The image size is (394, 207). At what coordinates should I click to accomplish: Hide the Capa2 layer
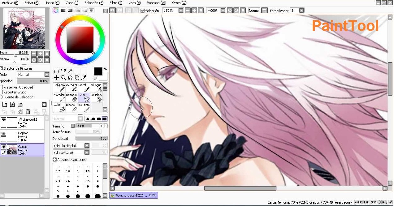point(3,133)
